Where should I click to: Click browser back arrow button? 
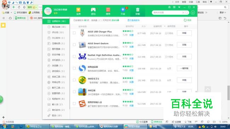click(14, 7)
